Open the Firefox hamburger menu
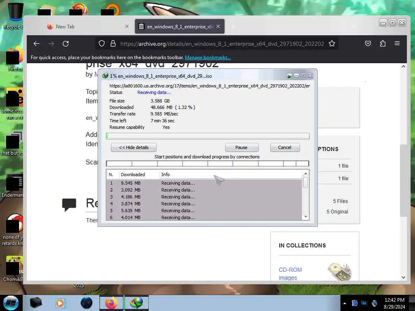 pyautogui.click(x=397, y=43)
